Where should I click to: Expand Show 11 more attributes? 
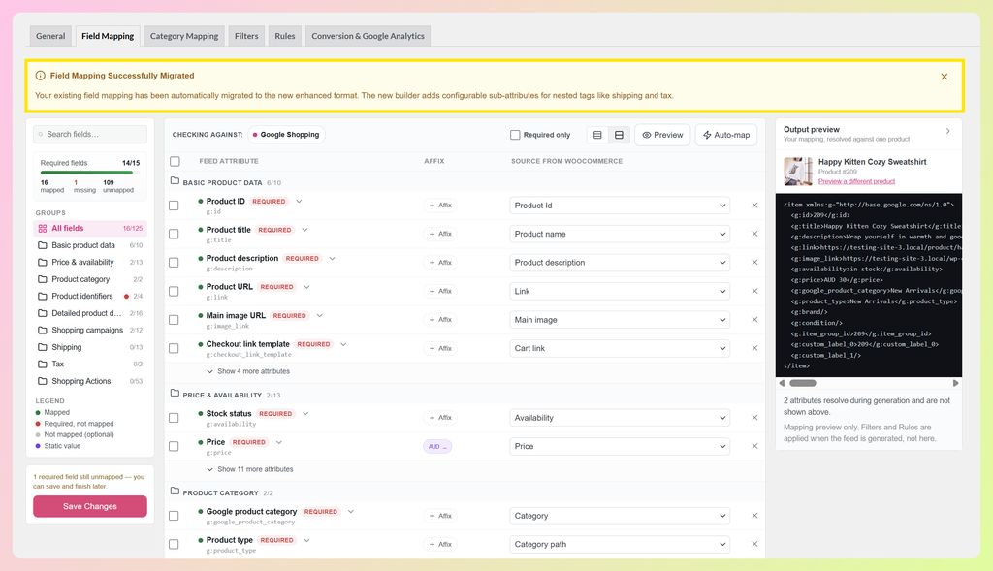pyautogui.click(x=250, y=470)
